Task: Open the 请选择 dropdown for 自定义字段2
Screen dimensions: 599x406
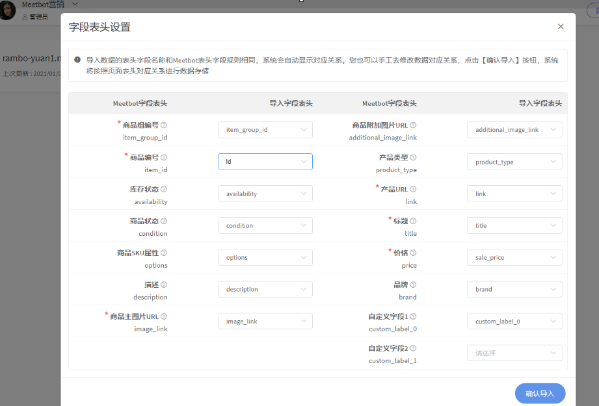Action: pyautogui.click(x=514, y=353)
